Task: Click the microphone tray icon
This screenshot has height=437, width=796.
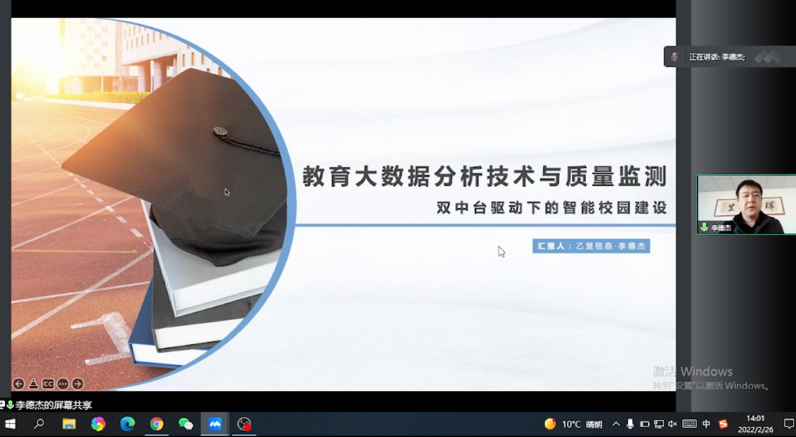Action: click(x=630, y=424)
